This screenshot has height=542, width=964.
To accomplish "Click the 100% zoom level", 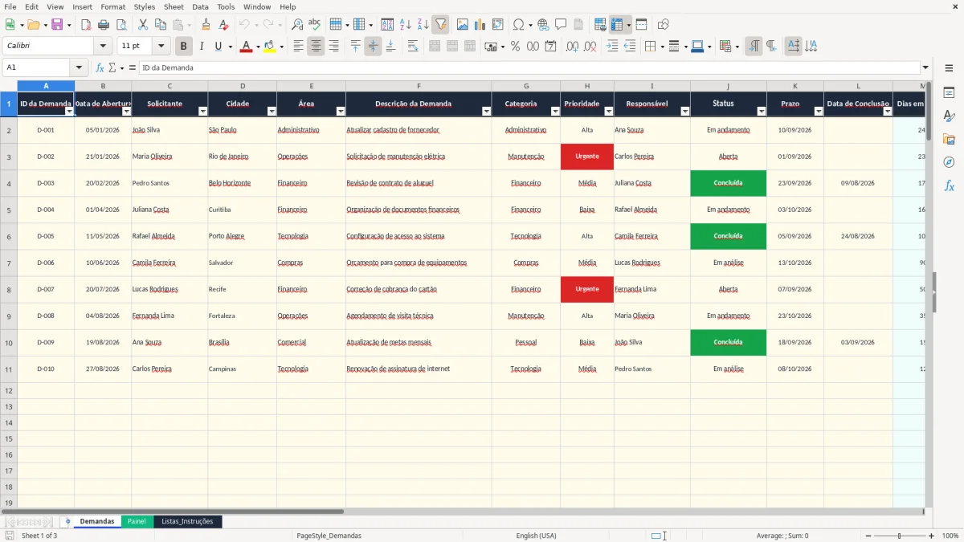I will tap(950, 536).
